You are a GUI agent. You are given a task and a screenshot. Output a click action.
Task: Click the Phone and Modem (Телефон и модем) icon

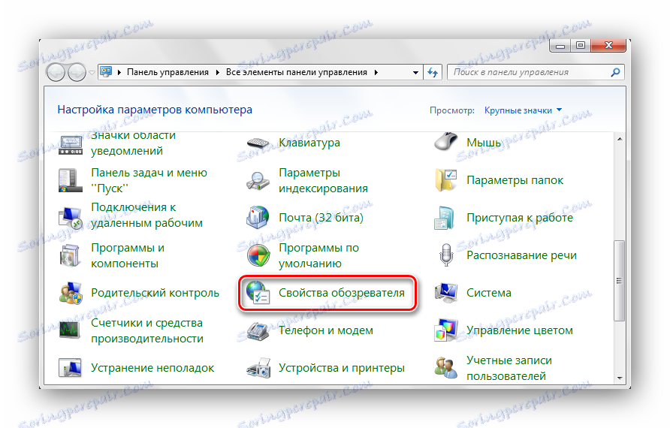pyautogui.click(x=258, y=331)
